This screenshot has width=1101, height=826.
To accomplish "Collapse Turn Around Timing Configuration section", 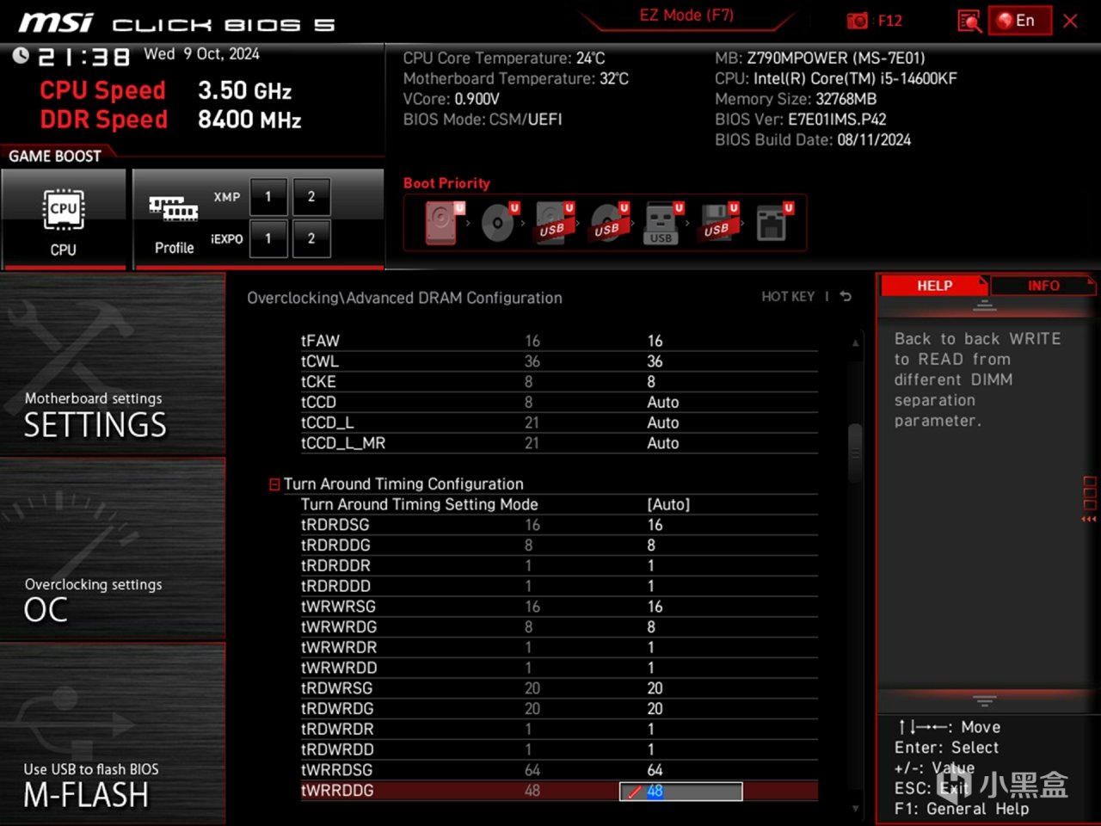I will 274,484.
